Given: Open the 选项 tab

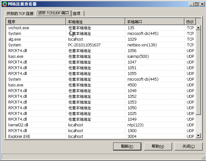Looking at the screenshot, I should (77, 14).
